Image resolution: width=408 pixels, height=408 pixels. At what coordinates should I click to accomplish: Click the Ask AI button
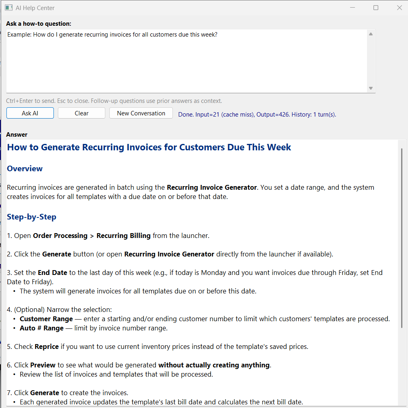pos(30,113)
